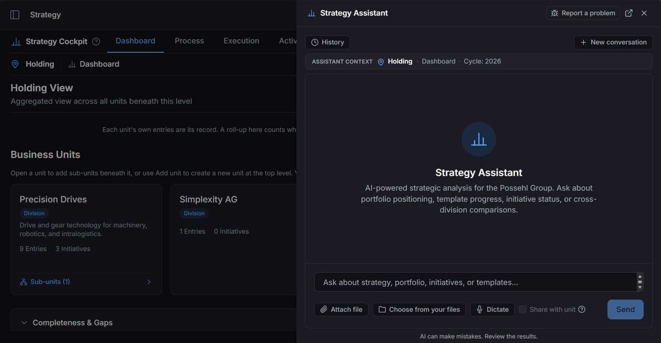Click the microphone Dictate icon
Image resolution: width=661 pixels, height=343 pixels.
(480, 309)
